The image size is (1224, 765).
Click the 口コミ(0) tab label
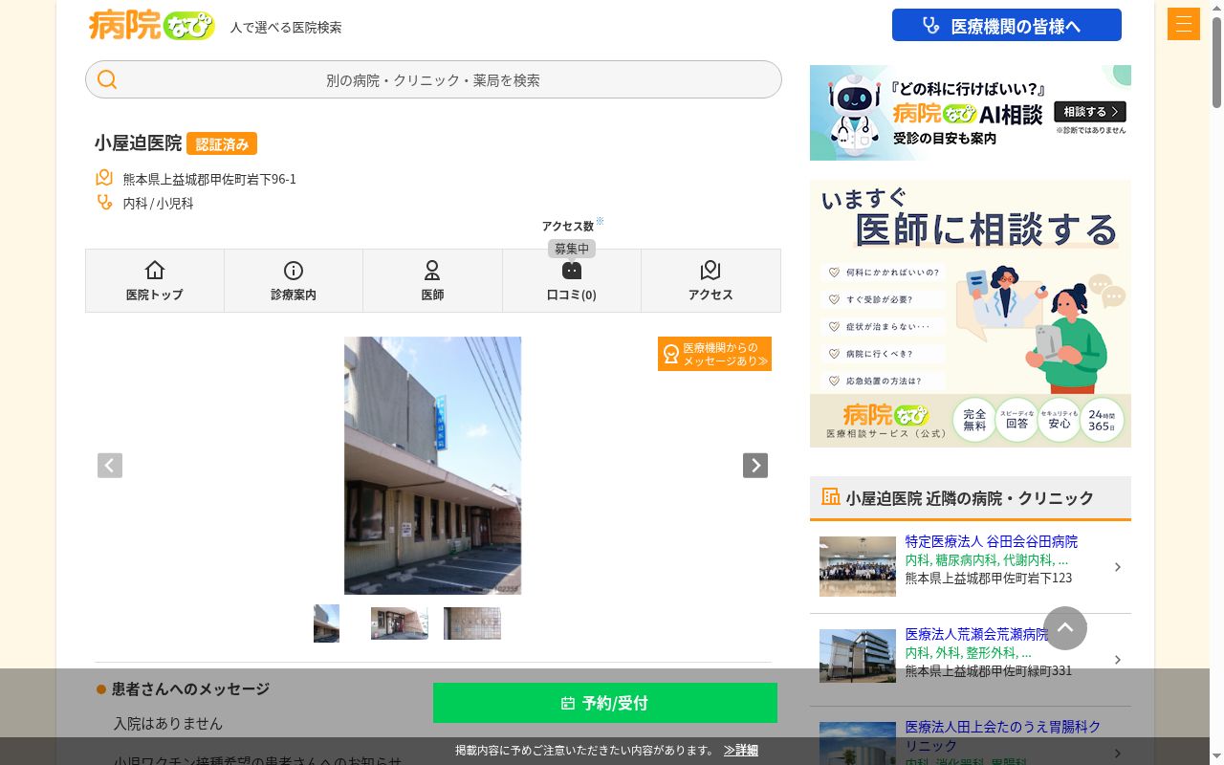(x=571, y=295)
